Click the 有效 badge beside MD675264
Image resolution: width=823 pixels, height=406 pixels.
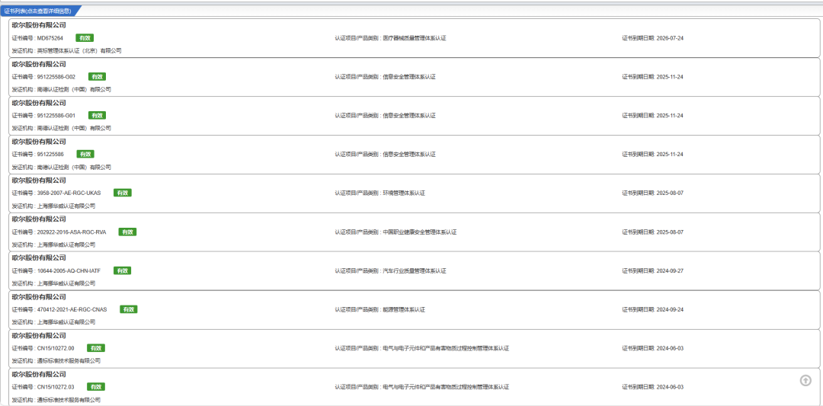tap(85, 38)
